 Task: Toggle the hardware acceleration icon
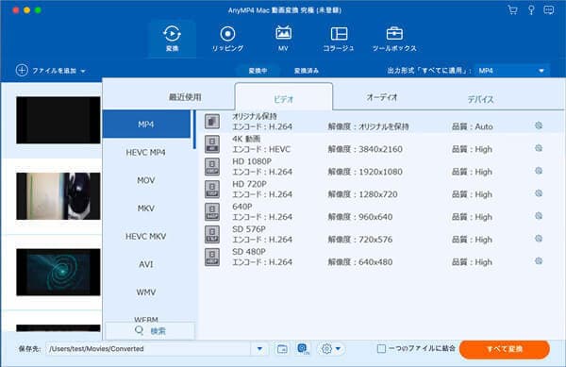pyautogui.click(x=303, y=349)
